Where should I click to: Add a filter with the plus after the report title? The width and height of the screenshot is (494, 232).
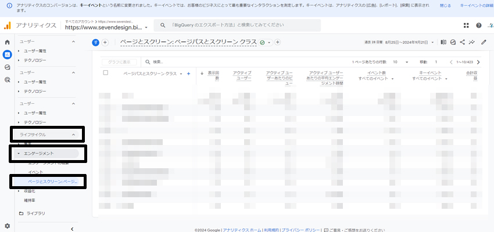277,42
